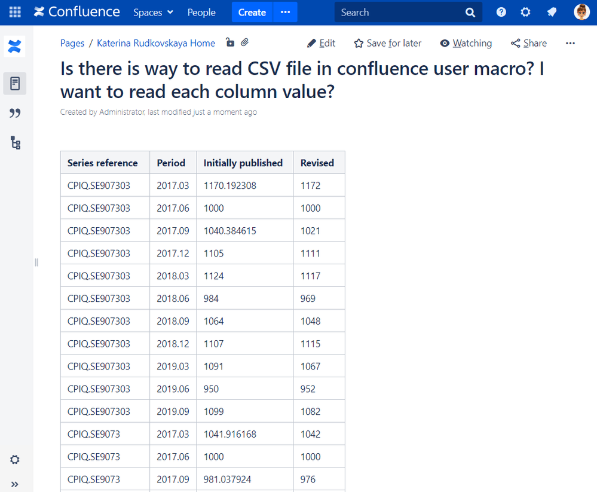Image resolution: width=597 pixels, height=492 pixels.
Task: Click Save for later star button
Action: click(x=388, y=44)
